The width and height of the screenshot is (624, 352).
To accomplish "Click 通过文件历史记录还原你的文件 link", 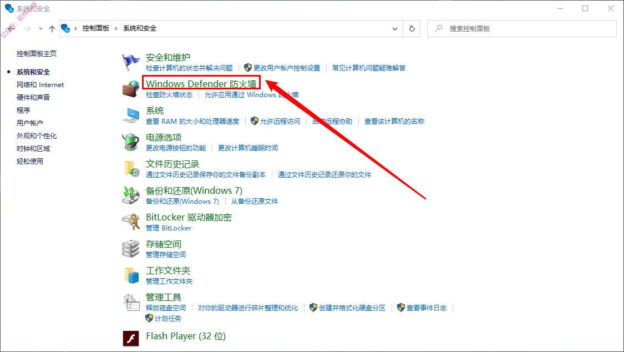I will pyautogui.click(x=324, y=175).
